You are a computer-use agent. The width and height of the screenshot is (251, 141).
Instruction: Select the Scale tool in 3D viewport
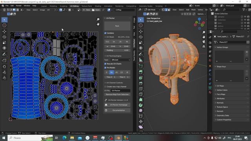pyautogui.click(x=141, y=43)
